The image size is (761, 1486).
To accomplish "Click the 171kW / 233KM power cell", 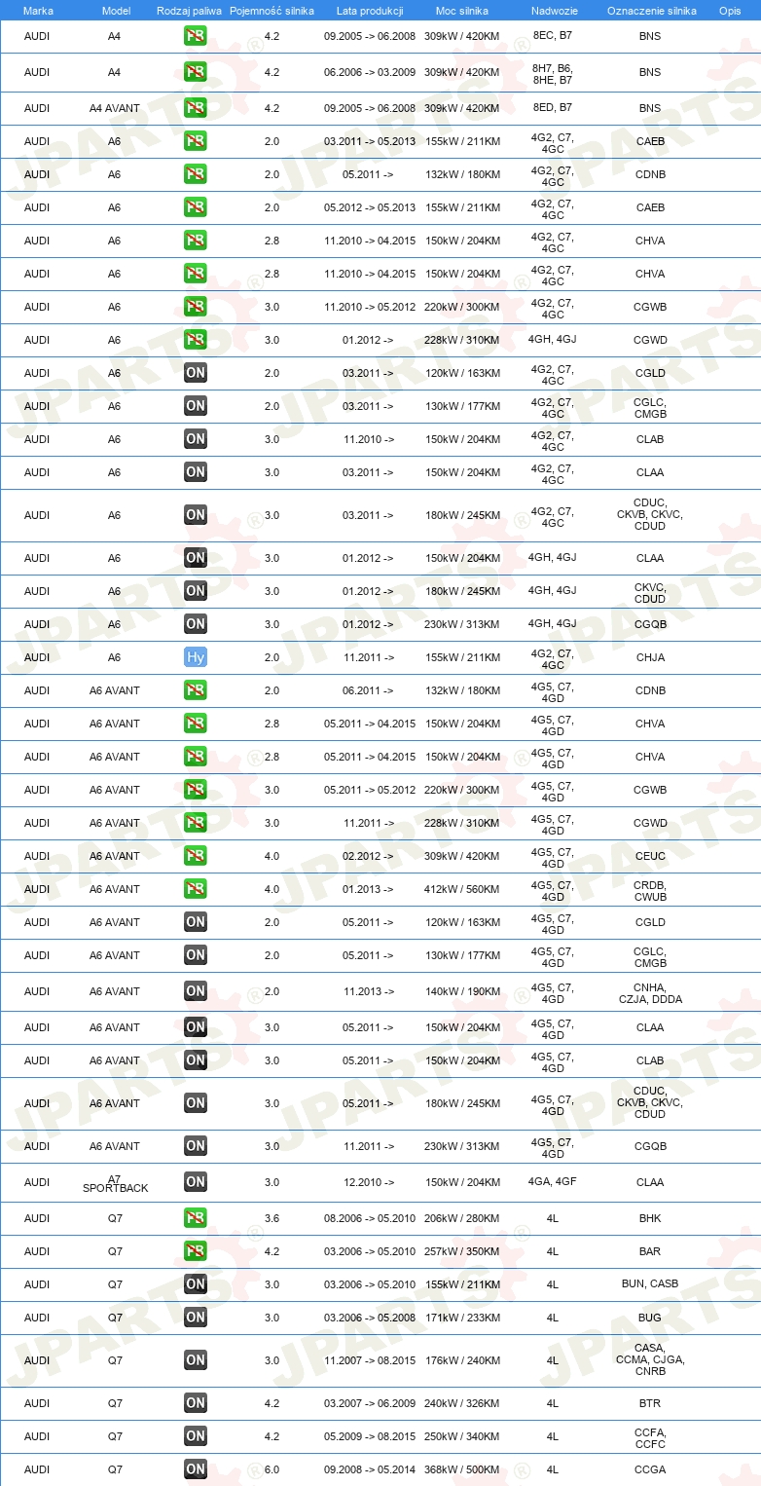I will (x=462, y=1318).
